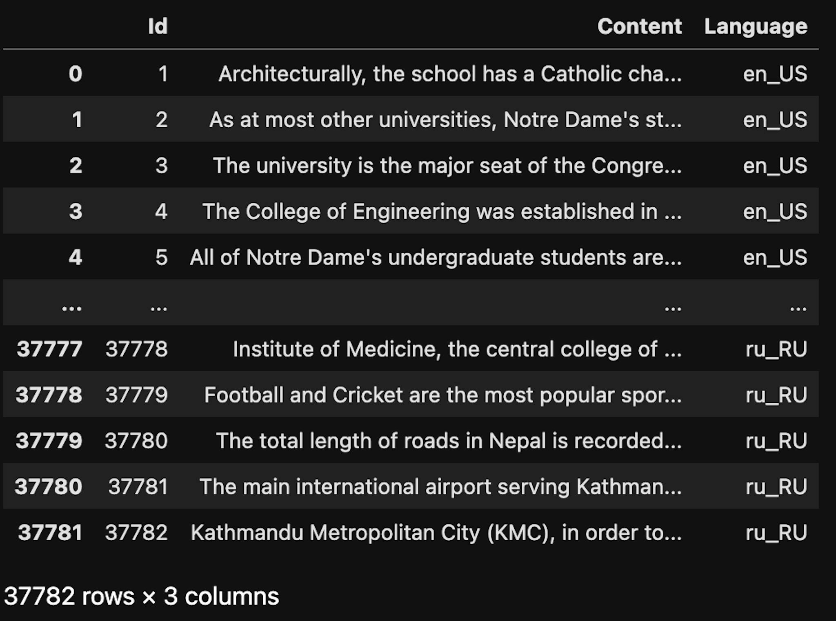Select row index 0 label
Screen dimensions: 836x621
[76, 74]
